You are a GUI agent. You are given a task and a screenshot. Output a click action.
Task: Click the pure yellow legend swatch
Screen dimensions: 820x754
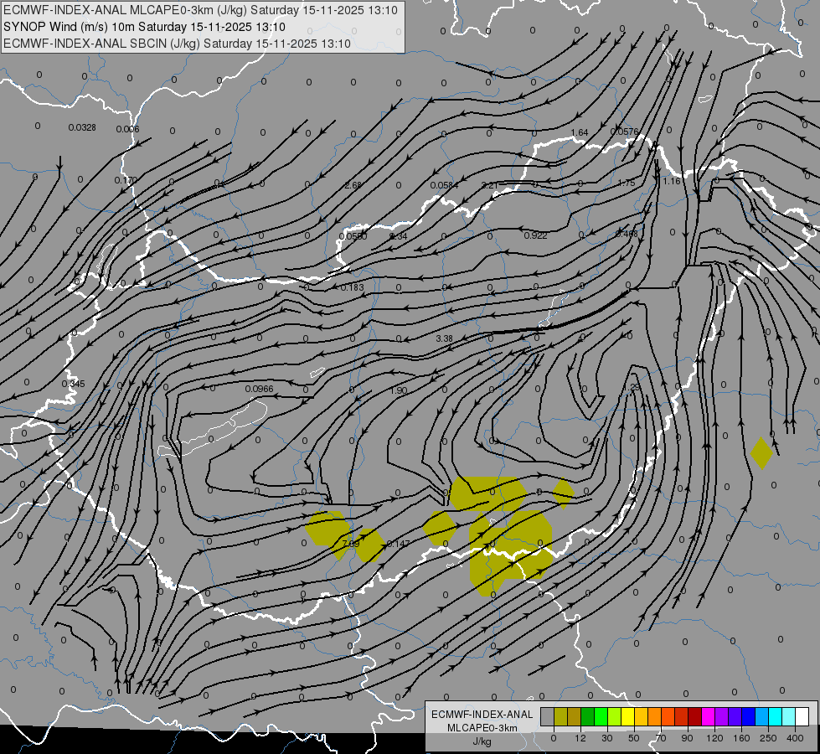(x=627, y=717)
